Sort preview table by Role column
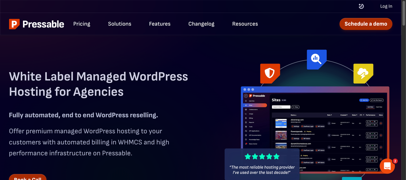The image size is (406, 180). (329, 115)
